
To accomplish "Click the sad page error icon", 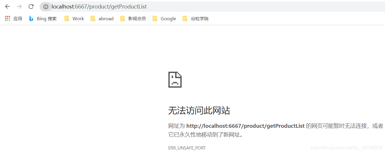I will [x=175, y=79].
